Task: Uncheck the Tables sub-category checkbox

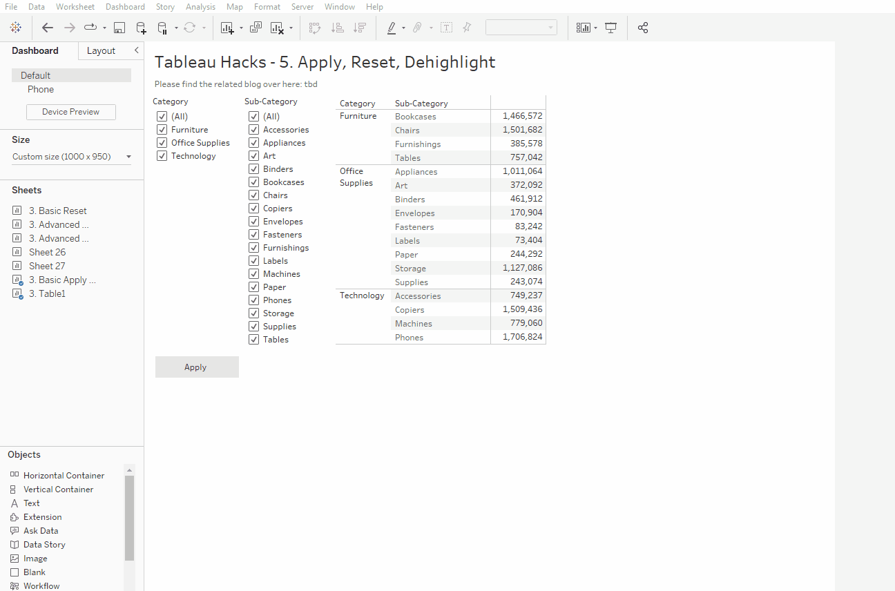Action: click(253, 340)
